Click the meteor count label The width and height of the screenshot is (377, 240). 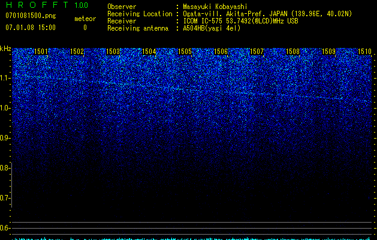point(85,19)
